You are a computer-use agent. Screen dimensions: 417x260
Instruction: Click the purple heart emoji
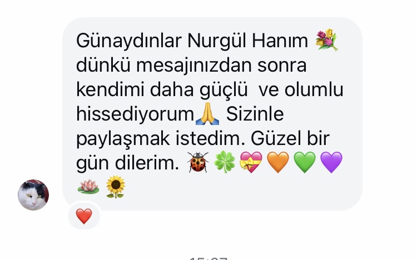coord(331,162)
